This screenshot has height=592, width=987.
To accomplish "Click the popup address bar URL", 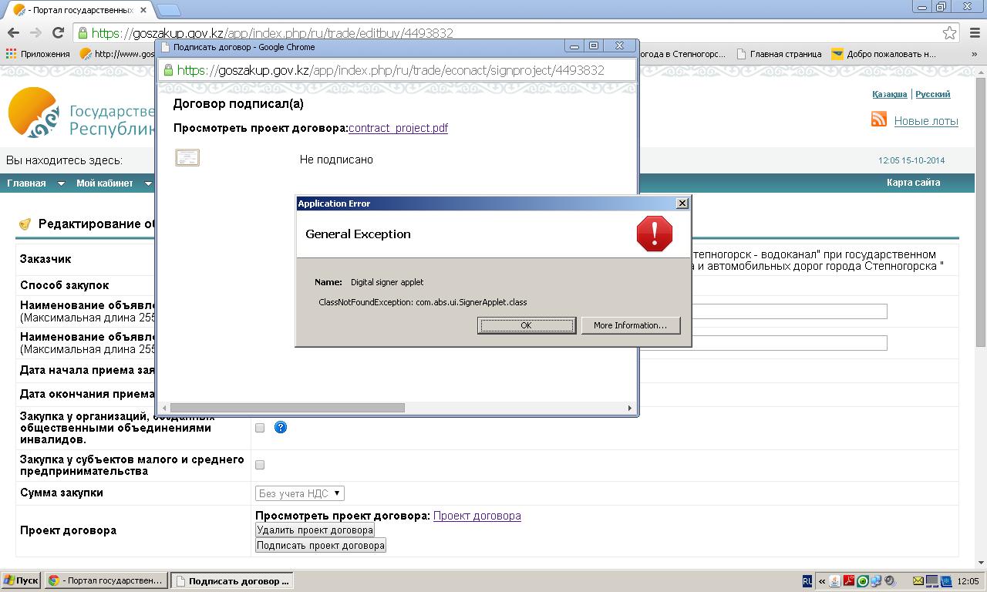I will pyautogui.click(x=390, y=70).
